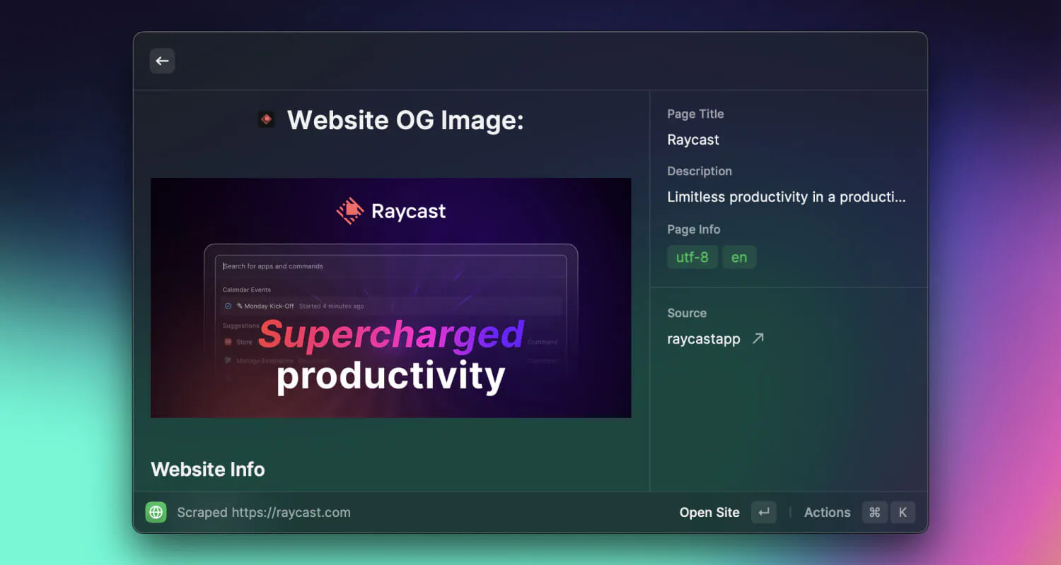
Task: Select the en language tag
Action: (x=739, y=257)
